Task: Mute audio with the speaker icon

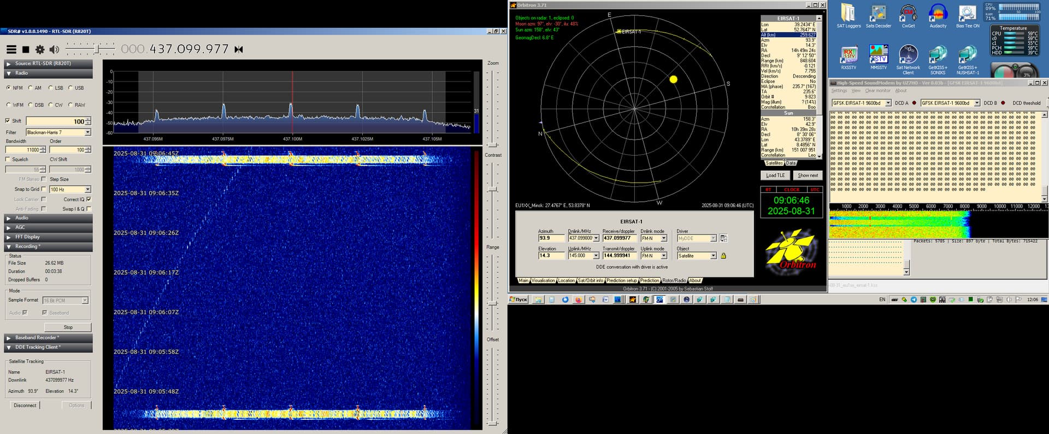Action: coord(54,50)
